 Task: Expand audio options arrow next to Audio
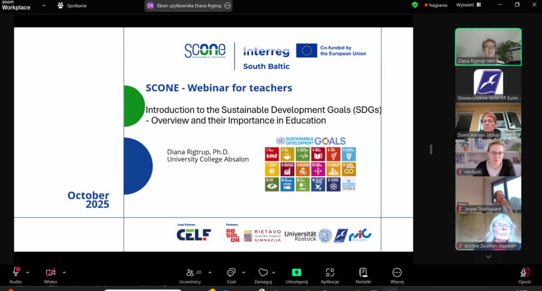click(x=28, y=272)
